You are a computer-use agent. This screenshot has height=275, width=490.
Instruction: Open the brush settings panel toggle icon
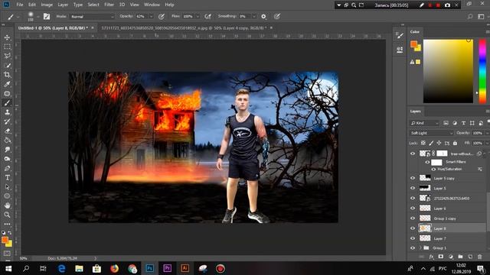point(47,17)
